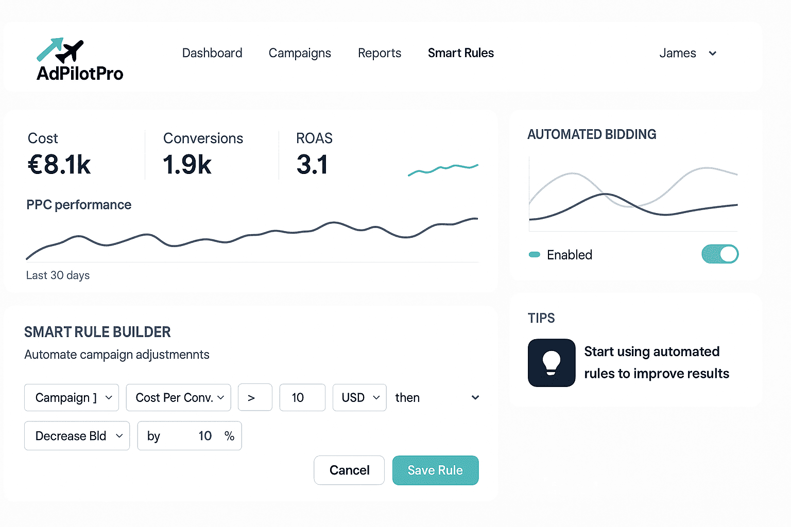Click the 'Enabled' label text
Screen dimensions: 791x527
pos(570,255)
